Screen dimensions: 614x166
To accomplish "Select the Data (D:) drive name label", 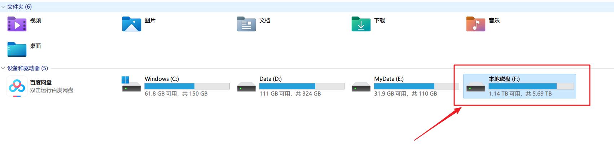I will (271, 79).
